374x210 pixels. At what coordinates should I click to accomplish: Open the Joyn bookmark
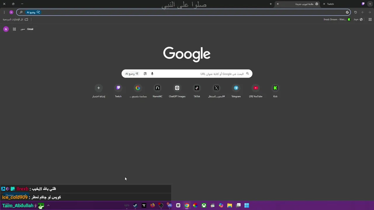coord(358,20)
